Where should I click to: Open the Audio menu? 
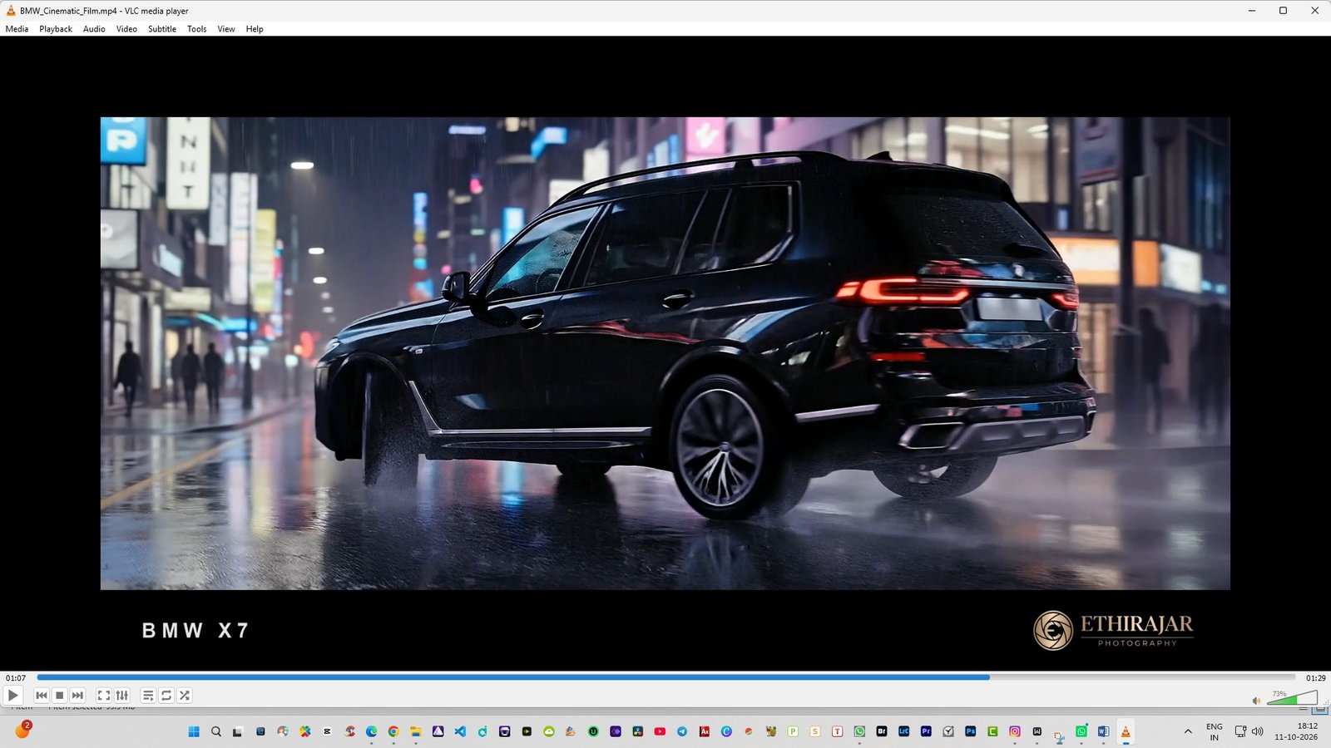tap(94, 29)
